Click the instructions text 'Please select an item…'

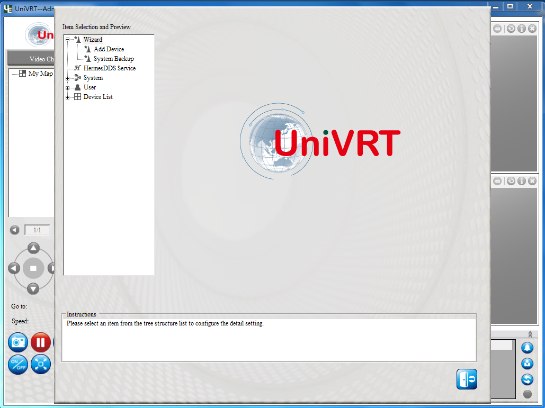point(165,323)
